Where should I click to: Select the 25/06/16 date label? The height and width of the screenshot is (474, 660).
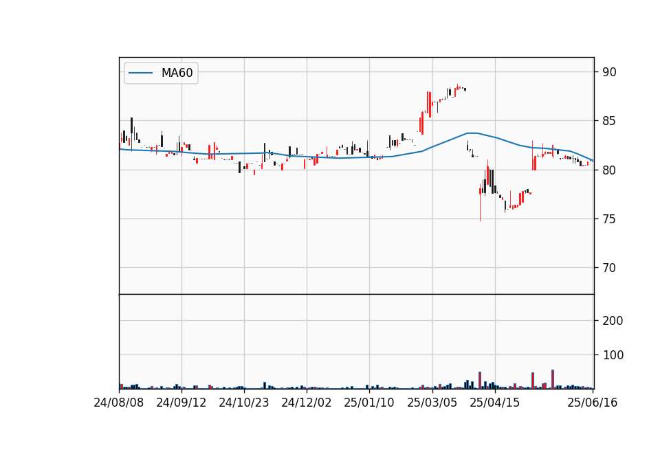pos(592,403)
